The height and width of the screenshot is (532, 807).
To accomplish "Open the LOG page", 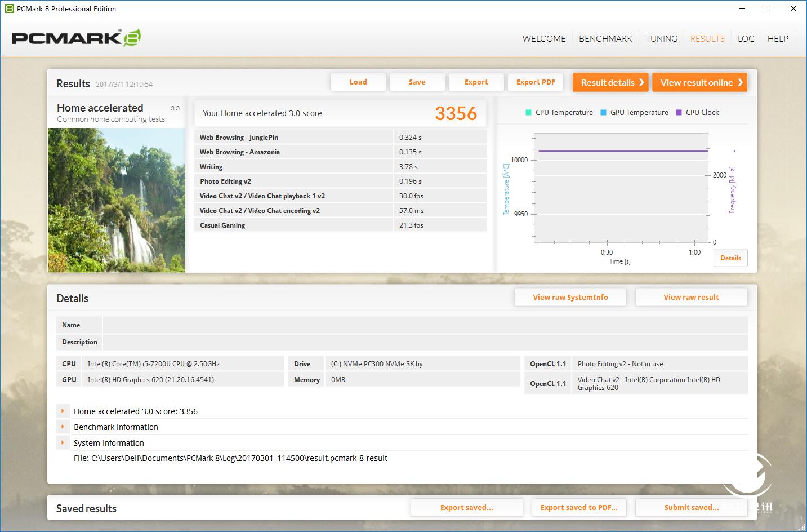I will [x=746, y=38].
